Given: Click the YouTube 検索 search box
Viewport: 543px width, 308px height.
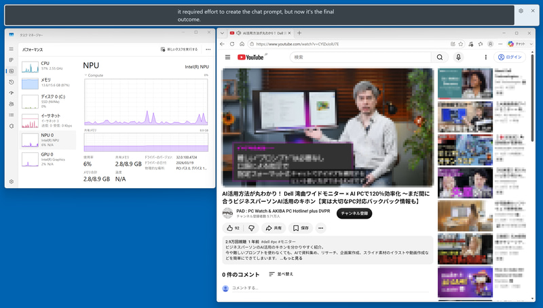Looking at the screenshot, I should [360, 58].
